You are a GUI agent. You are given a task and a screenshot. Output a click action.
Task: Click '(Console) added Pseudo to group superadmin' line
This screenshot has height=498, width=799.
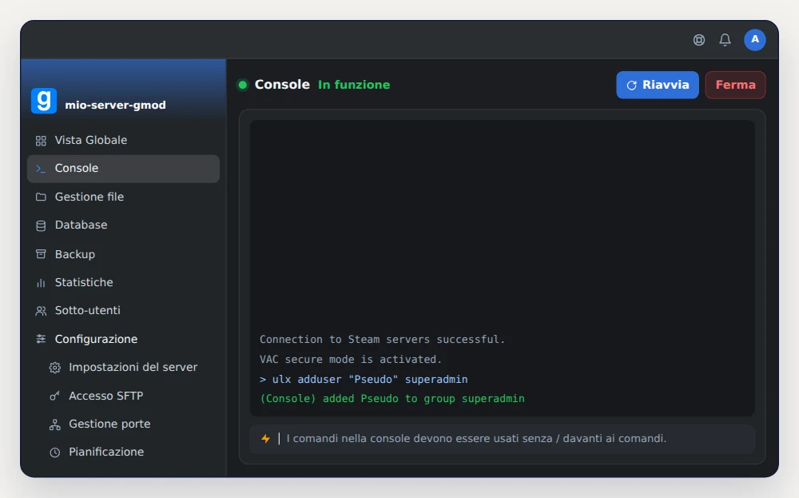coord(392,399)
